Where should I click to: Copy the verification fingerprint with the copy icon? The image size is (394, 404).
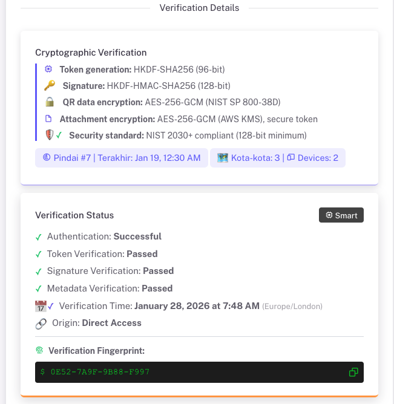point(353,372)
